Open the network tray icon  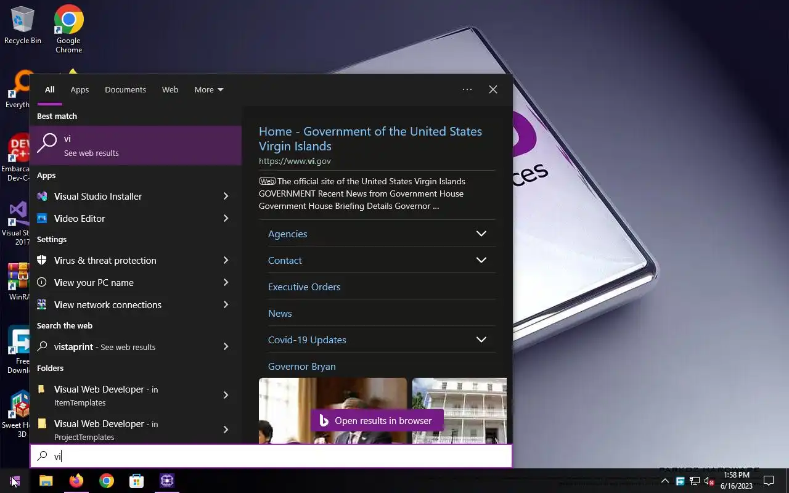pos(695,481)
